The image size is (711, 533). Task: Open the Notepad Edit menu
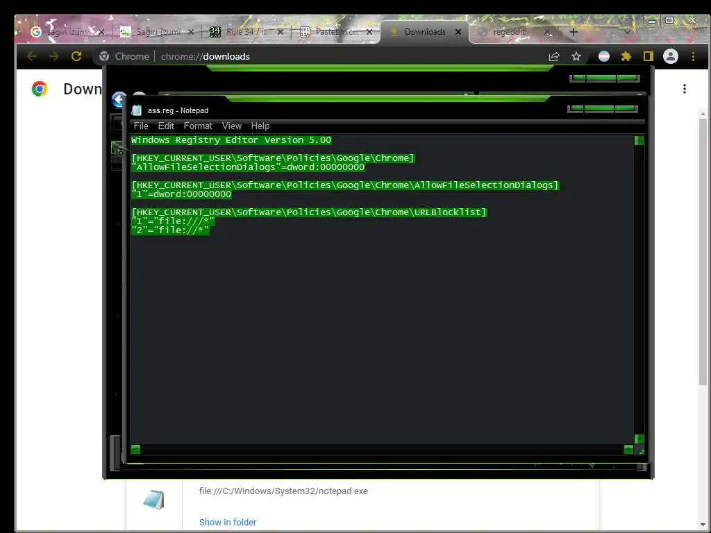click(x=166, y=126)
